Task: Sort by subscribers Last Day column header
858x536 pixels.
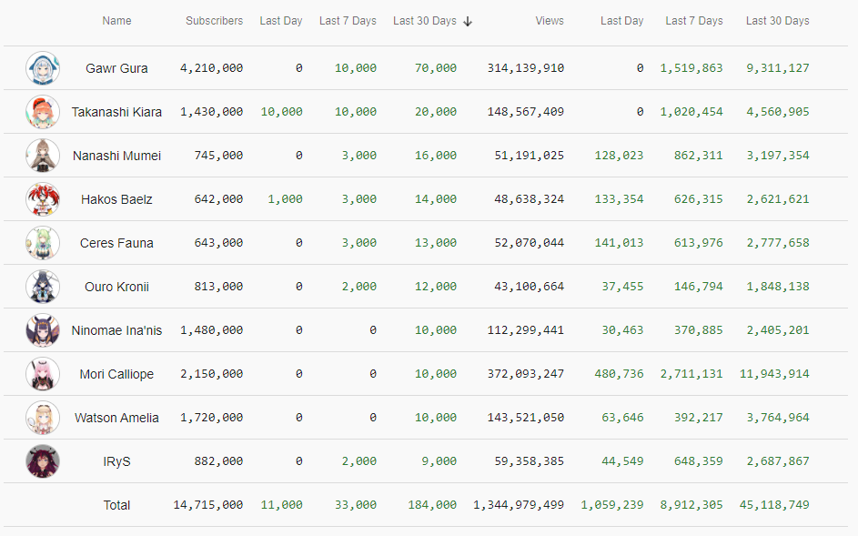Action: (x=281, y=21)
